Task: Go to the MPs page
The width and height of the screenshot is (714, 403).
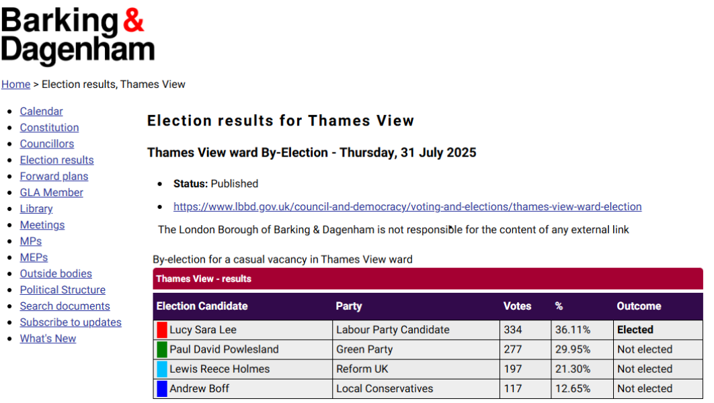Action: (30, 240)
